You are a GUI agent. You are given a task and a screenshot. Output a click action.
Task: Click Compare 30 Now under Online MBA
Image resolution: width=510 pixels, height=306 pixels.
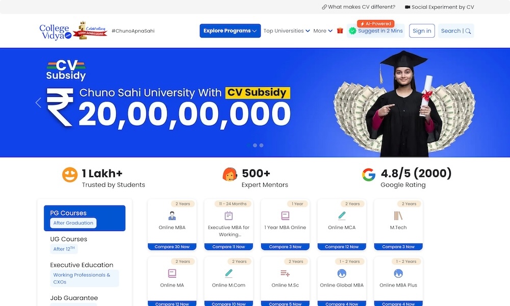[172, 247]
